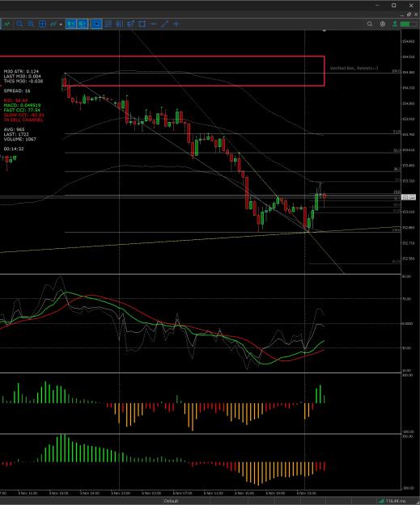420x505 pixels.
Task: Click the SPREAD: 16 text
Action: tap(17, 90)
